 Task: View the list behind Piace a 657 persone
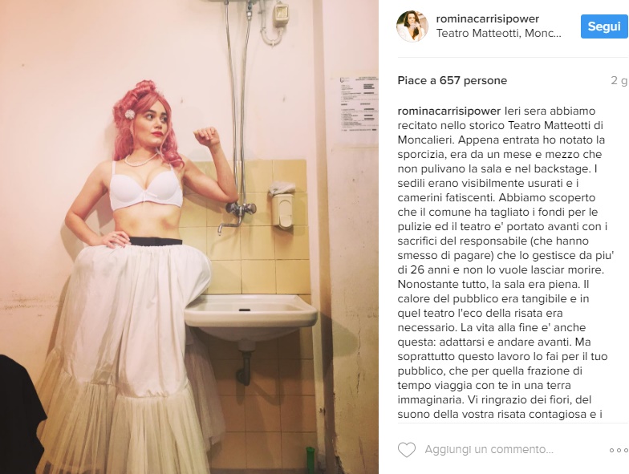pos(452,80)
